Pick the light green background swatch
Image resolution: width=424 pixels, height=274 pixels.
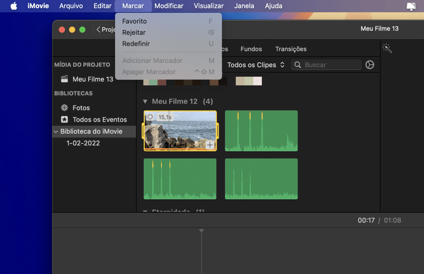click(x=249, y=81)
